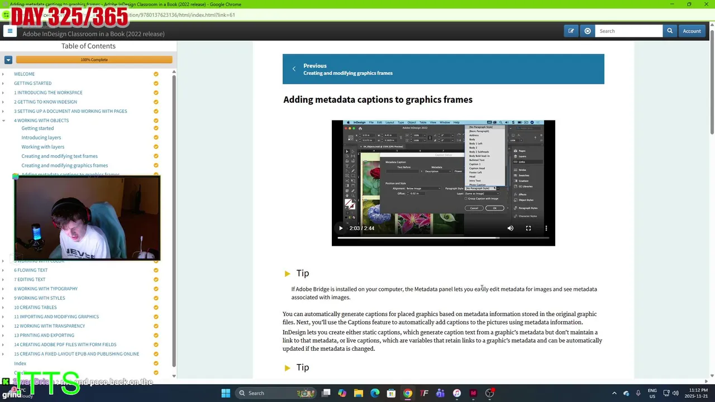Screen dimensions: 715x402
Task: Toggle completion check for 1 INTRODUCING THE WORKSPACE
Action: [156, 93]
